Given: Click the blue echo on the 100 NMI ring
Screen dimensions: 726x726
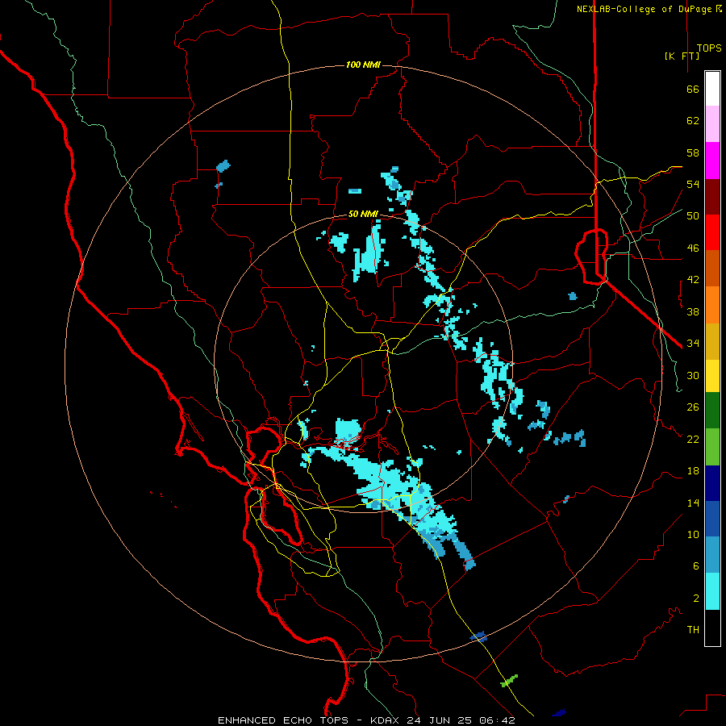Looking at the screenshot, I should click(478, 636).
